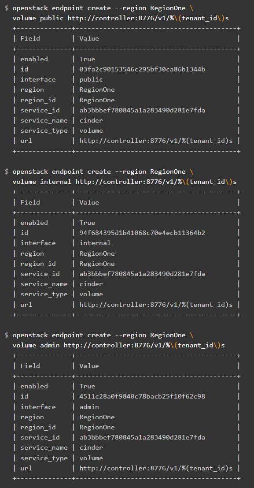Click service_id value in the first table
The image size is (254, 488).
[x=142, y=110]
